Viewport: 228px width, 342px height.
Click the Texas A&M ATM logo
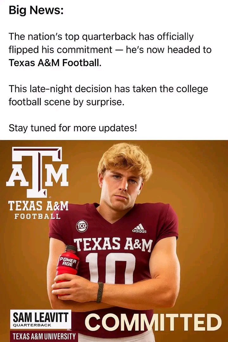37,172
